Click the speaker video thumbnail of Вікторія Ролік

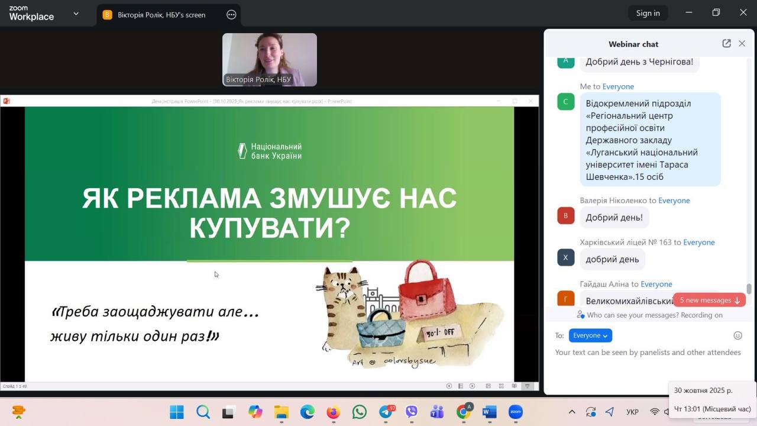point(270,60)
